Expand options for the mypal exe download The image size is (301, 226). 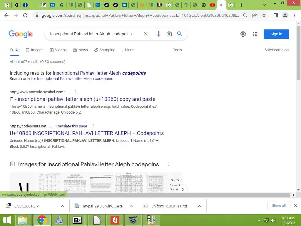131,206
